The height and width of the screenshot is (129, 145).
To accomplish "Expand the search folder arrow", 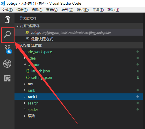I will (25, 103).
